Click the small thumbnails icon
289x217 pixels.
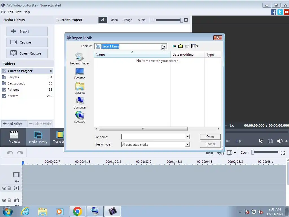coord(153,20)
